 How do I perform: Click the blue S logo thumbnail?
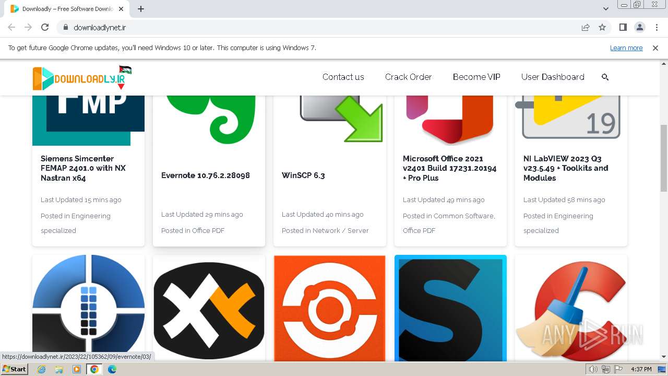tap(450, 308)
